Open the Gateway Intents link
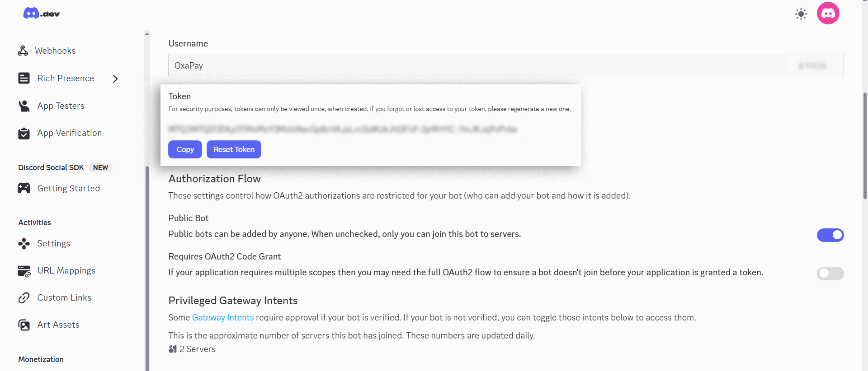The height and width of the screenshot is (371, 868). pyautogui.click(x=223, y=318)
